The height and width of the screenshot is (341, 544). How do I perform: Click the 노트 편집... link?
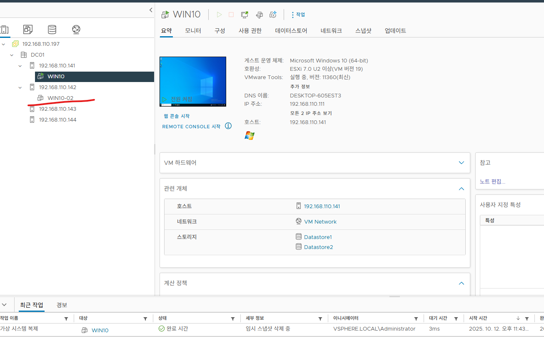[x=492, y=182]
